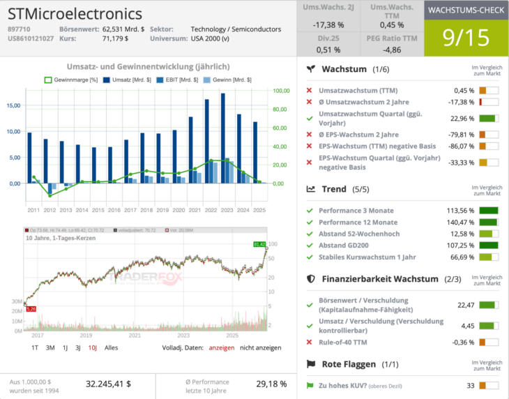Click the Rote Flaggen black flag icon
The image size is (509, 399).
tap(311, 364)
